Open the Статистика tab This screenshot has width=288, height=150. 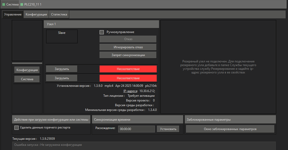59,14
